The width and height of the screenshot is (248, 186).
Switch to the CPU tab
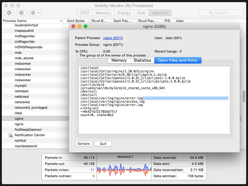tap(85, 13)
